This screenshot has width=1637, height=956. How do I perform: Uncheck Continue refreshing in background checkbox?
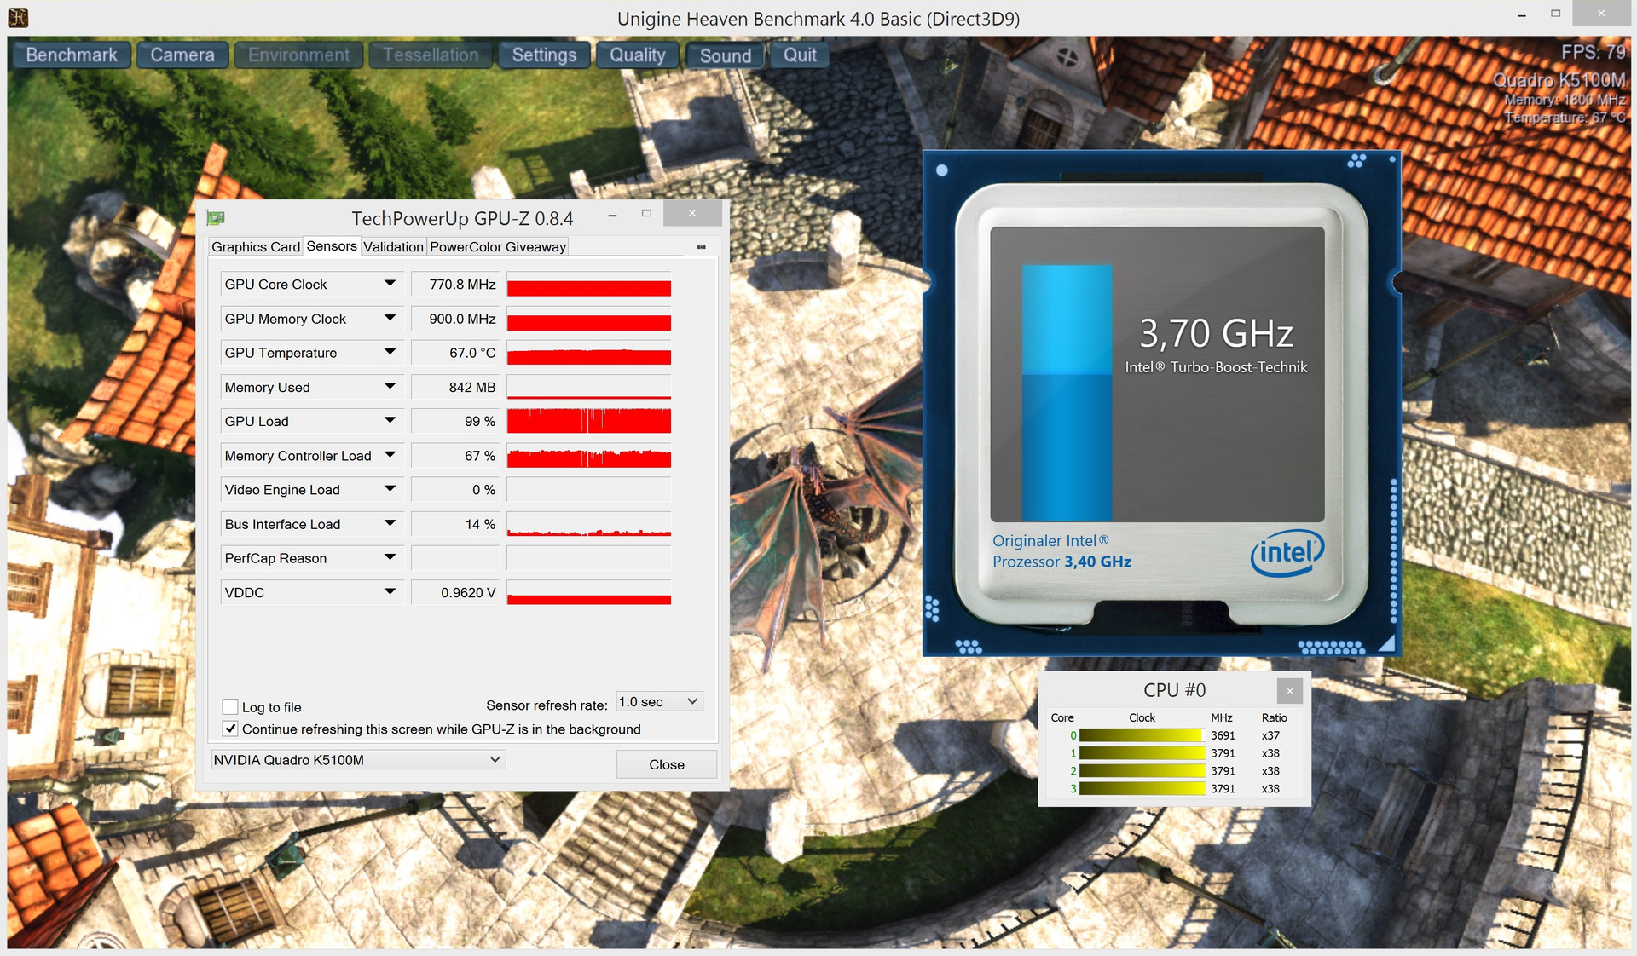click(x=230, y=729)
